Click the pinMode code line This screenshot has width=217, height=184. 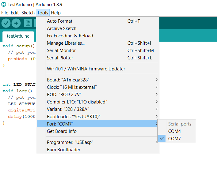click(x=21, y=59)
